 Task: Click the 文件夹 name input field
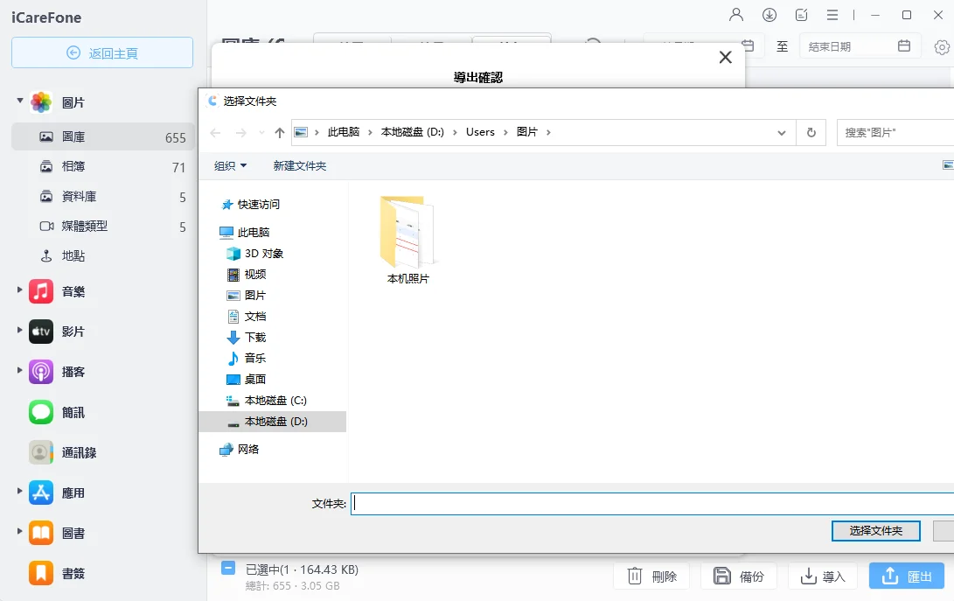(x=652, y=504)
